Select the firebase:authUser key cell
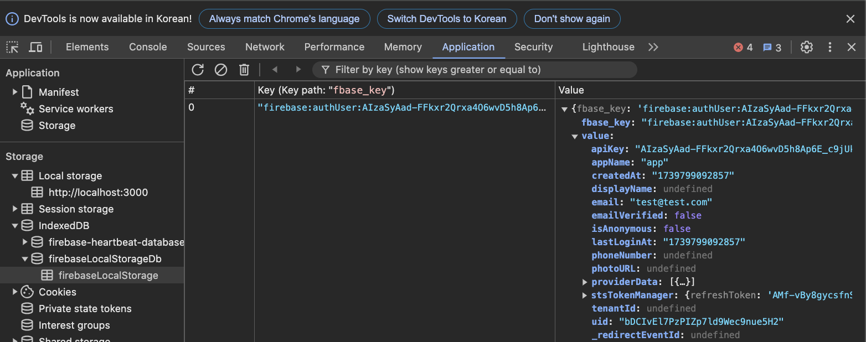Viewport: 866px width, 342px height. coord(404,107)
